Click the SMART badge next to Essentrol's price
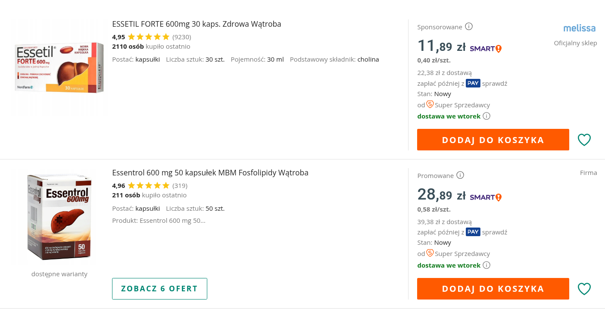 click(x=485, y=197)
